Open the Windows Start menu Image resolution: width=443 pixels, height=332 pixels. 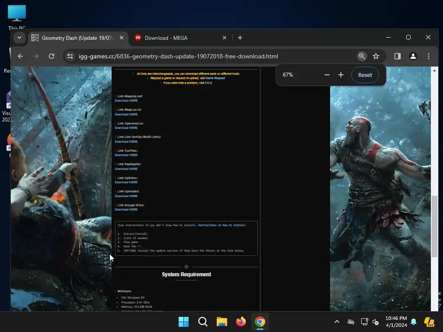pyautogui.click(x=183, y=322)
